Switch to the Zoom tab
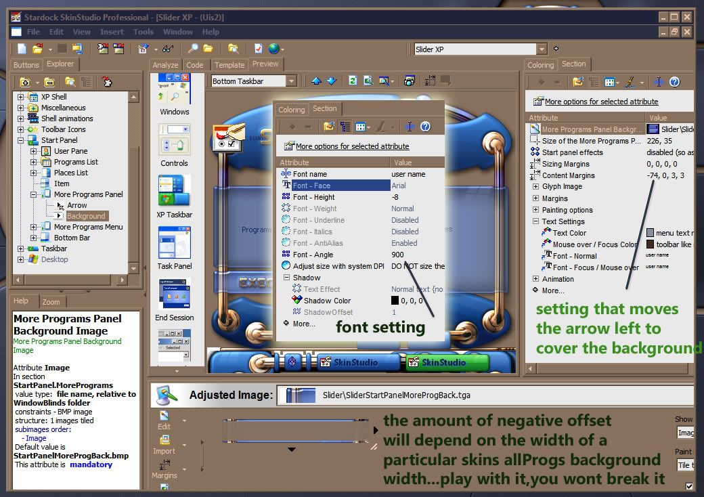Screen dimensions: 704x497 (x=51, y=302)
